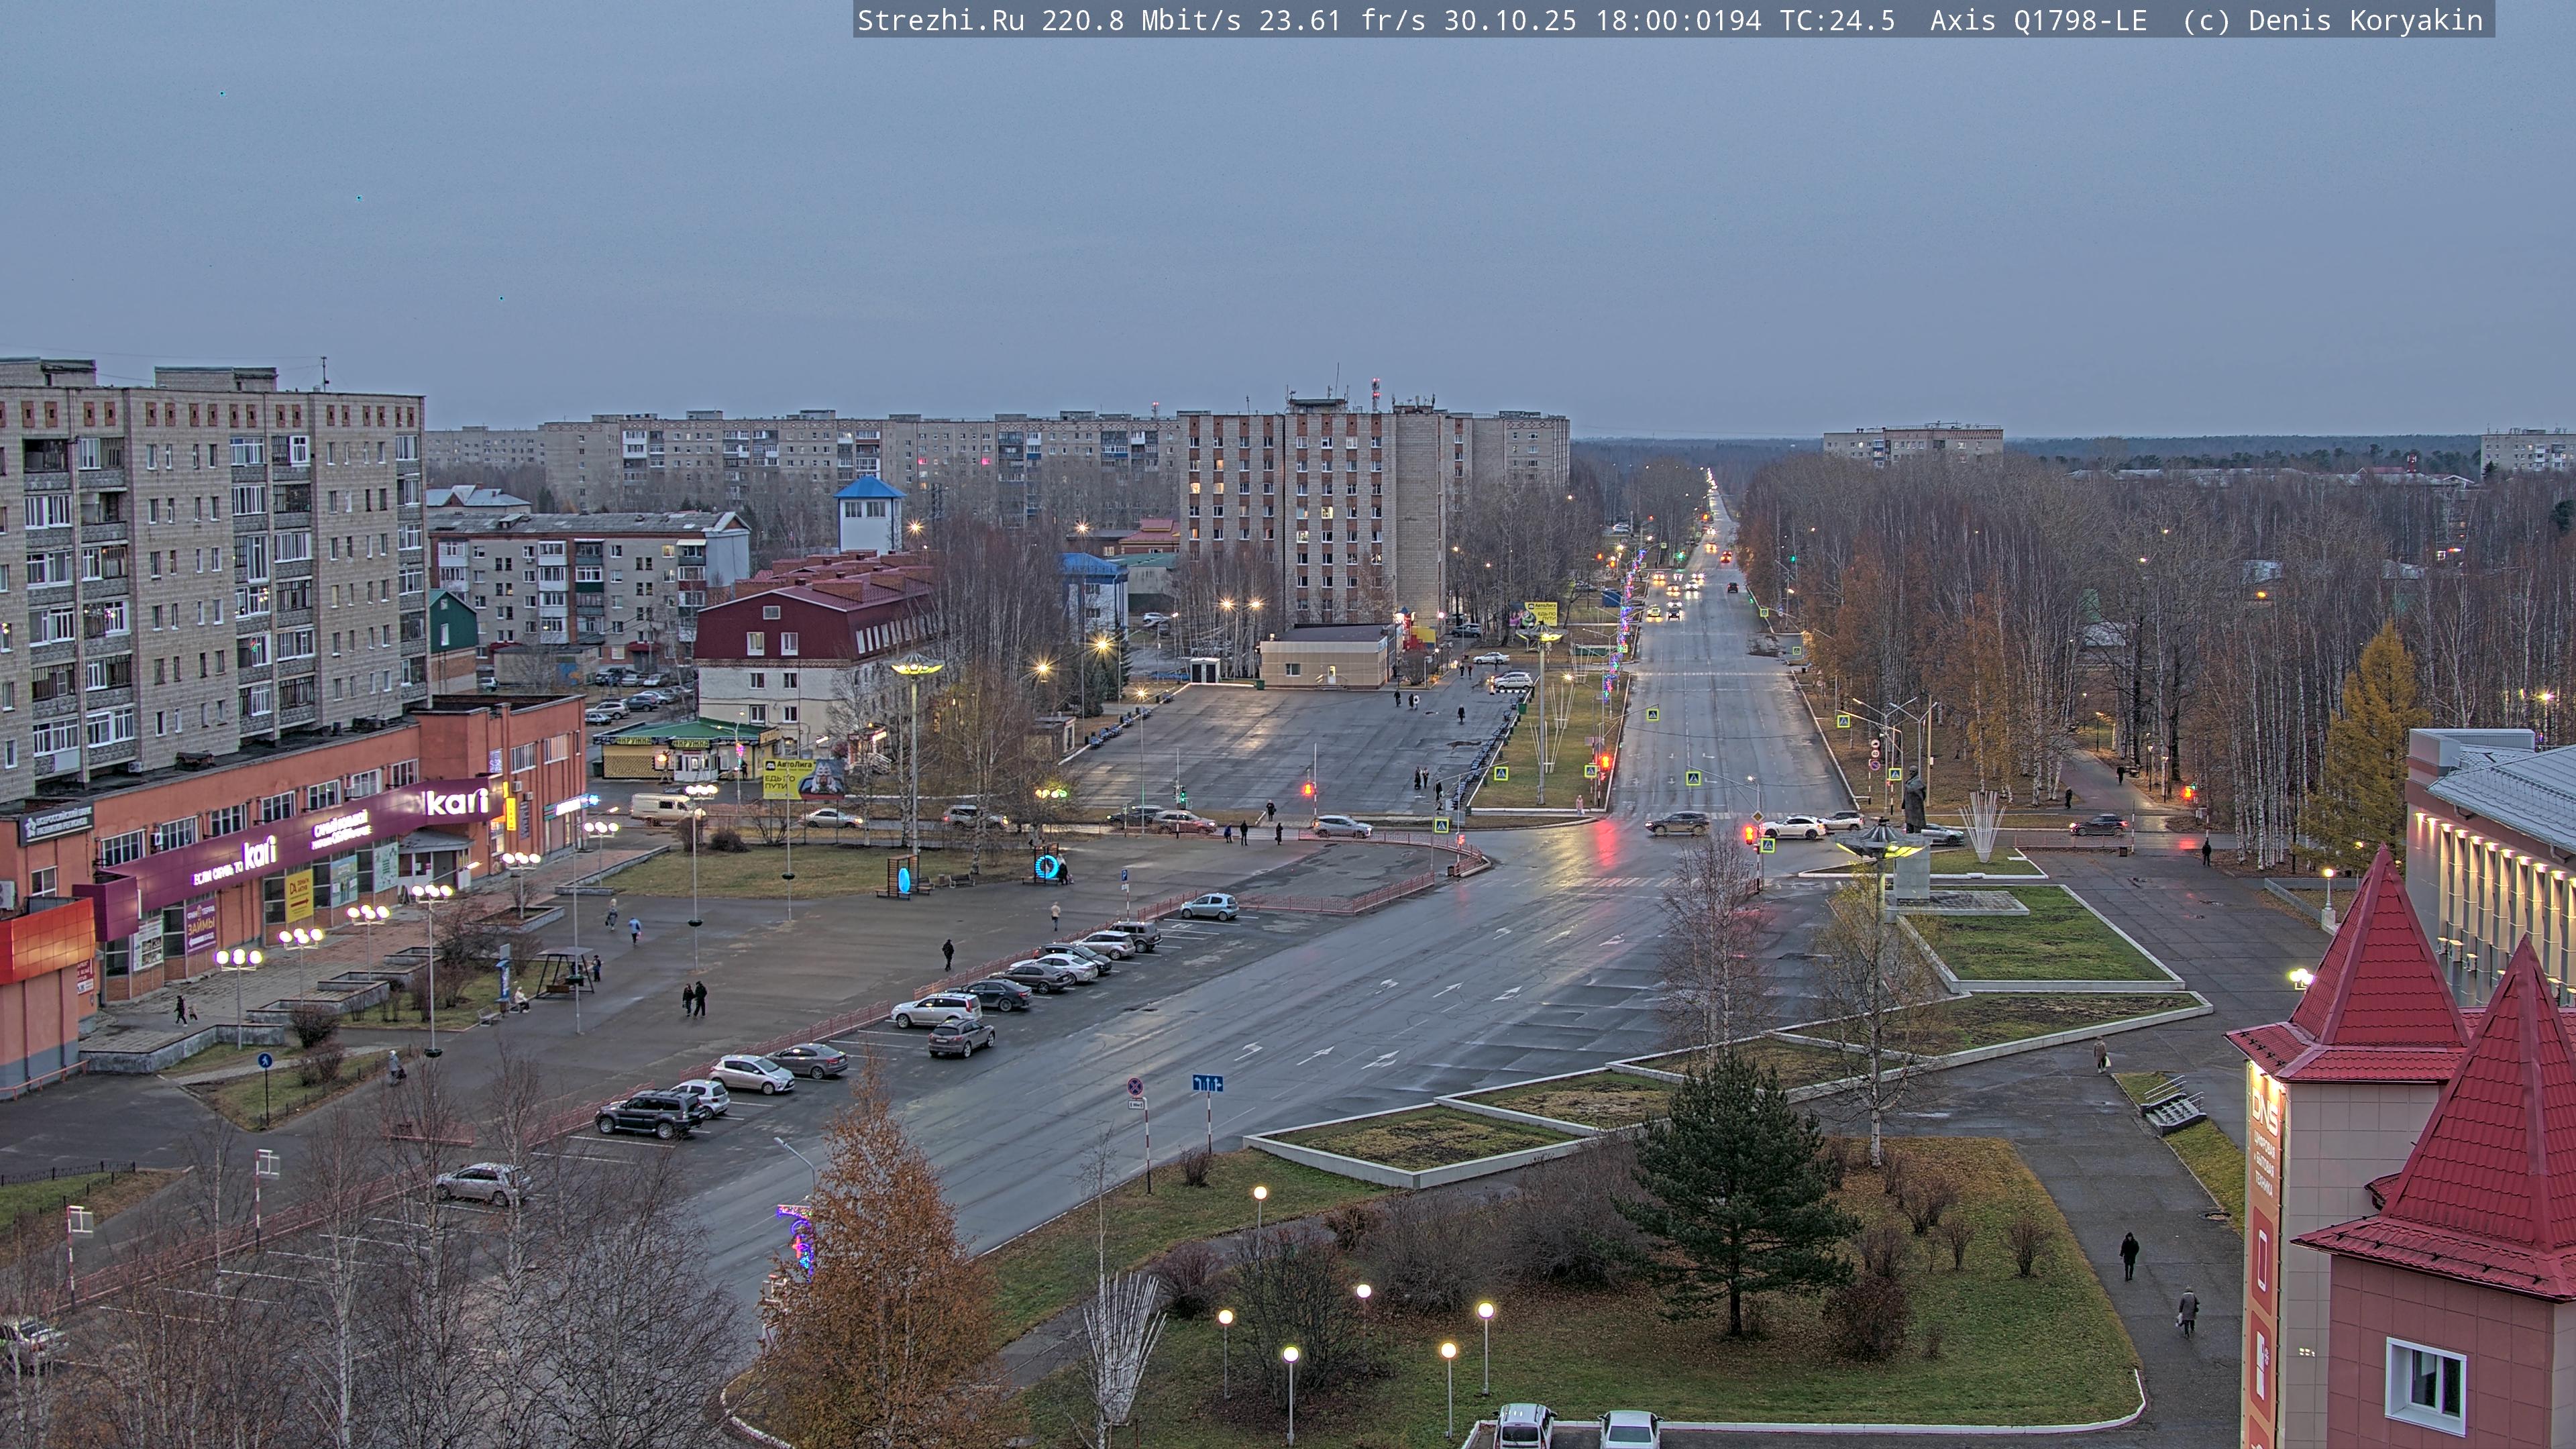Click the blue parking P sign
This screenshot has width=2576, height=1449.
(1125, 875)
